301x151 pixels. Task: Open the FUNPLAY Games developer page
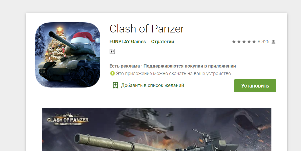click(128, 42)
